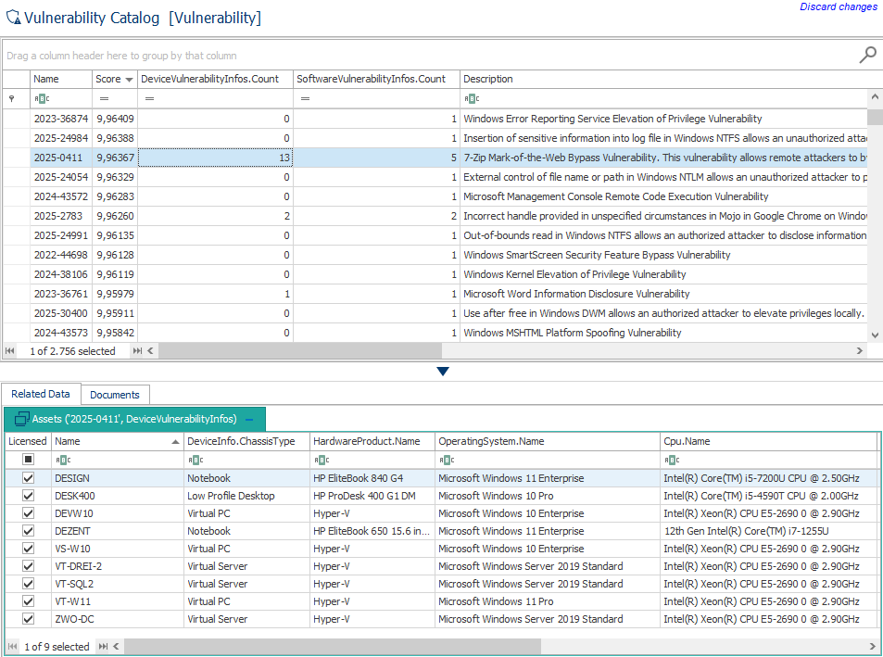This screenshot has height=657, width=883.
Task: Toggle the Licensed filter checkbox in the filter row
Action: coord(28,460)
